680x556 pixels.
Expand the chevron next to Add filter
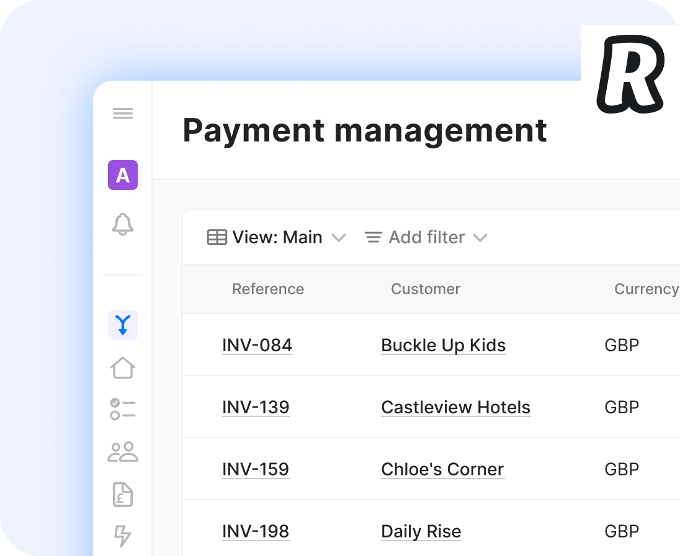pyautogui.click(x=481, y=237)
